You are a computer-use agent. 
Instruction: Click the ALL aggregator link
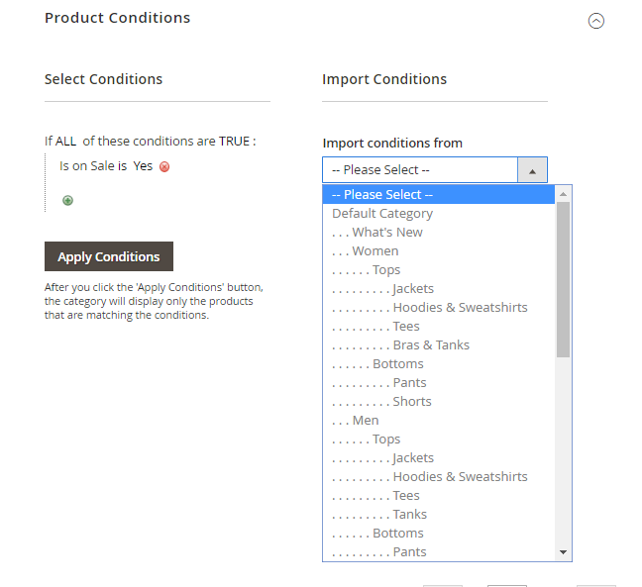[66, 142]
